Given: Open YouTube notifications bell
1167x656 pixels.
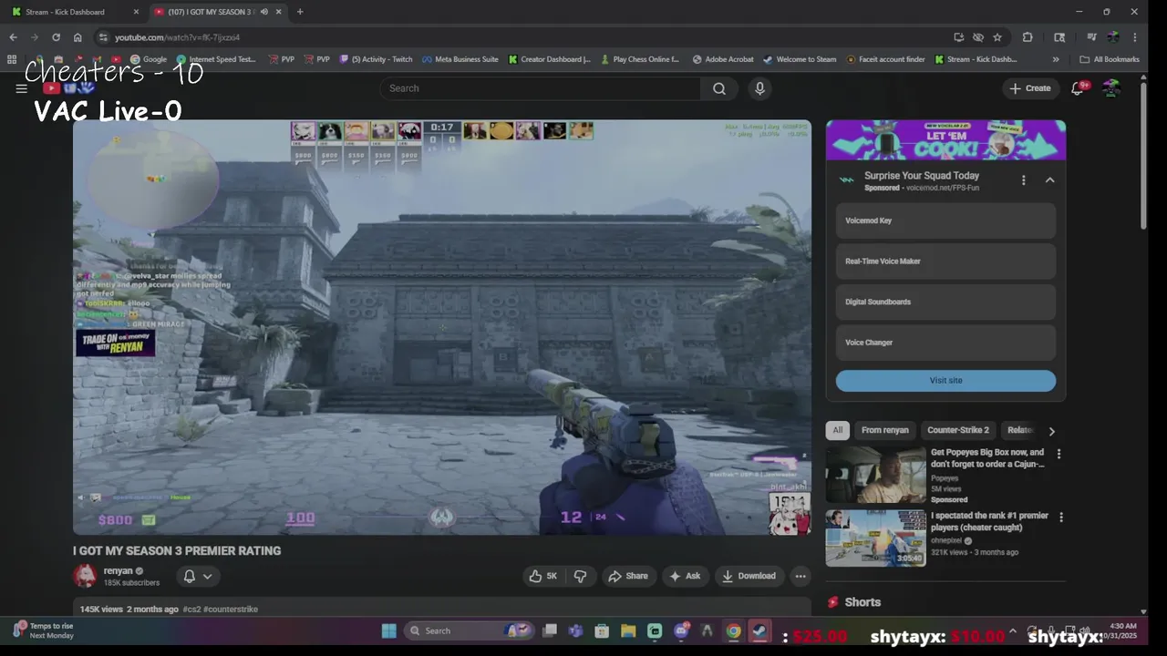Looking at the screenshot, I should pos(1078,87).
